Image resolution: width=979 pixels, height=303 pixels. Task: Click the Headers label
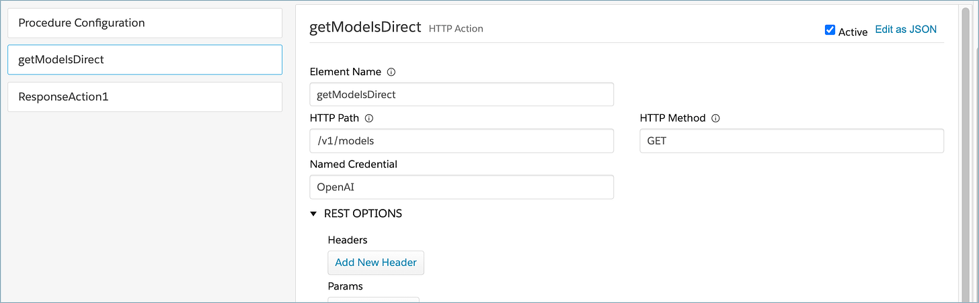348,240
